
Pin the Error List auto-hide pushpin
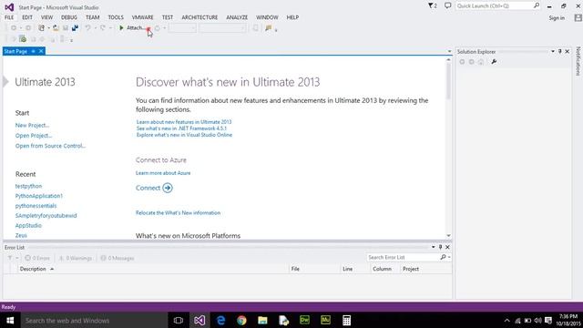pyautogui.click(x=440, y=247)
